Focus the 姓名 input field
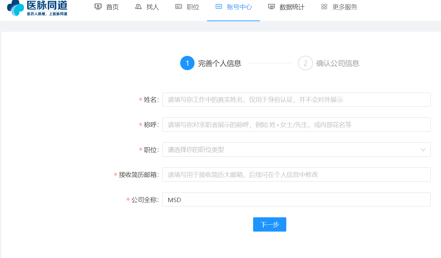The height and width of the screenshot is (258, 441). [296, 100]
